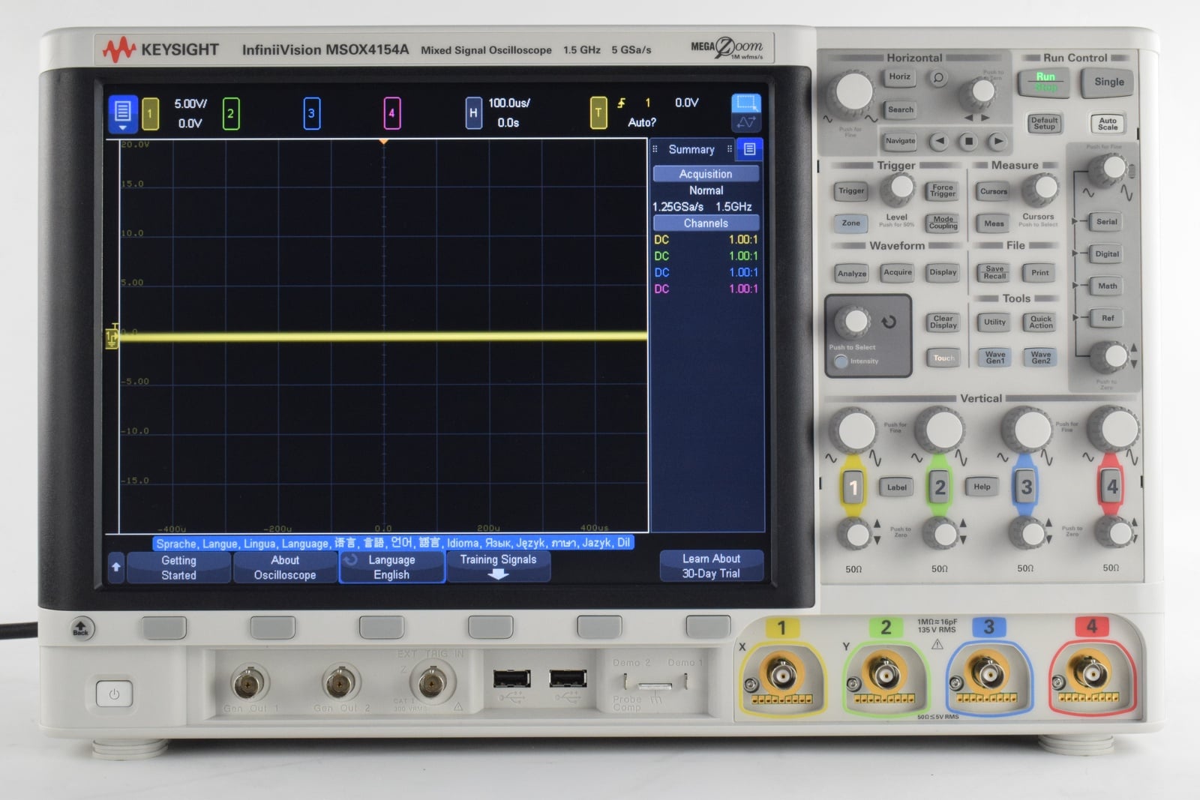Open the Language English softkey selector

tap(391, 567)
